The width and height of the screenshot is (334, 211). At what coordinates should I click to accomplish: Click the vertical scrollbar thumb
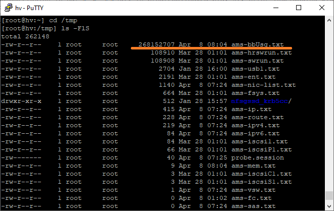coord(329,195)
